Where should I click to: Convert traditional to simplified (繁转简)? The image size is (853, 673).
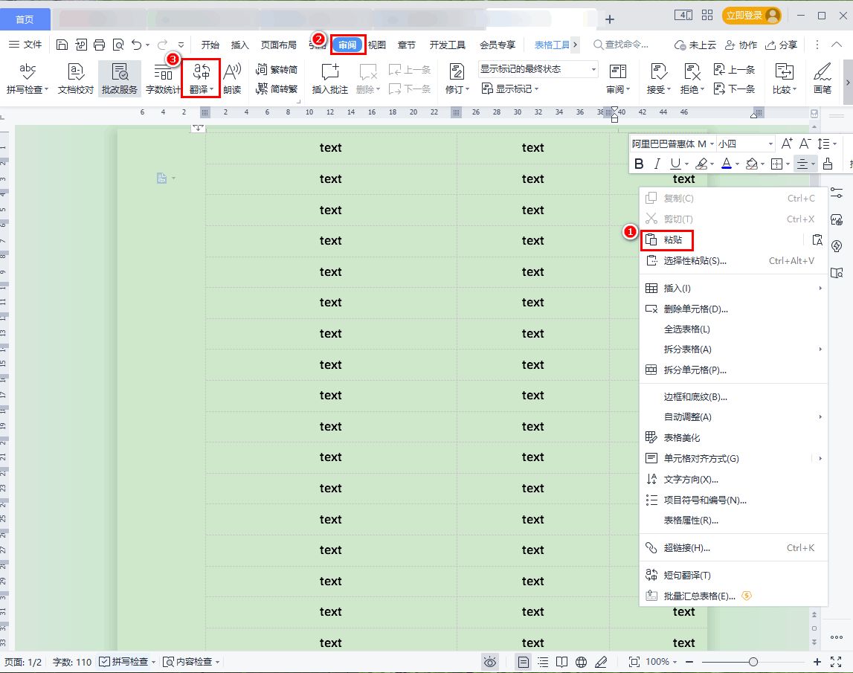277,70
